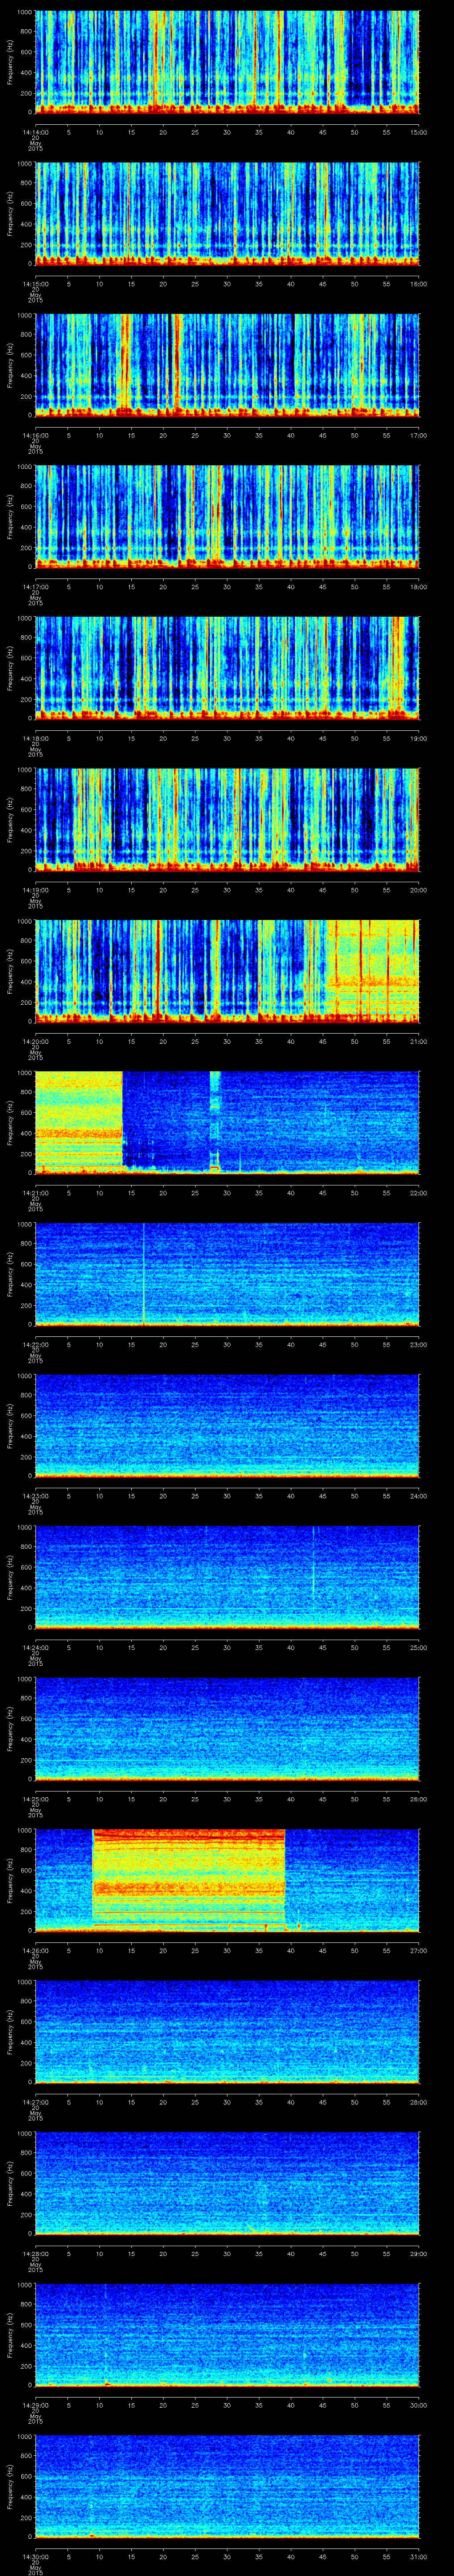454x2576 pixels.
Task: Click the '31:00' end time label
Action: coord(418,2556)
